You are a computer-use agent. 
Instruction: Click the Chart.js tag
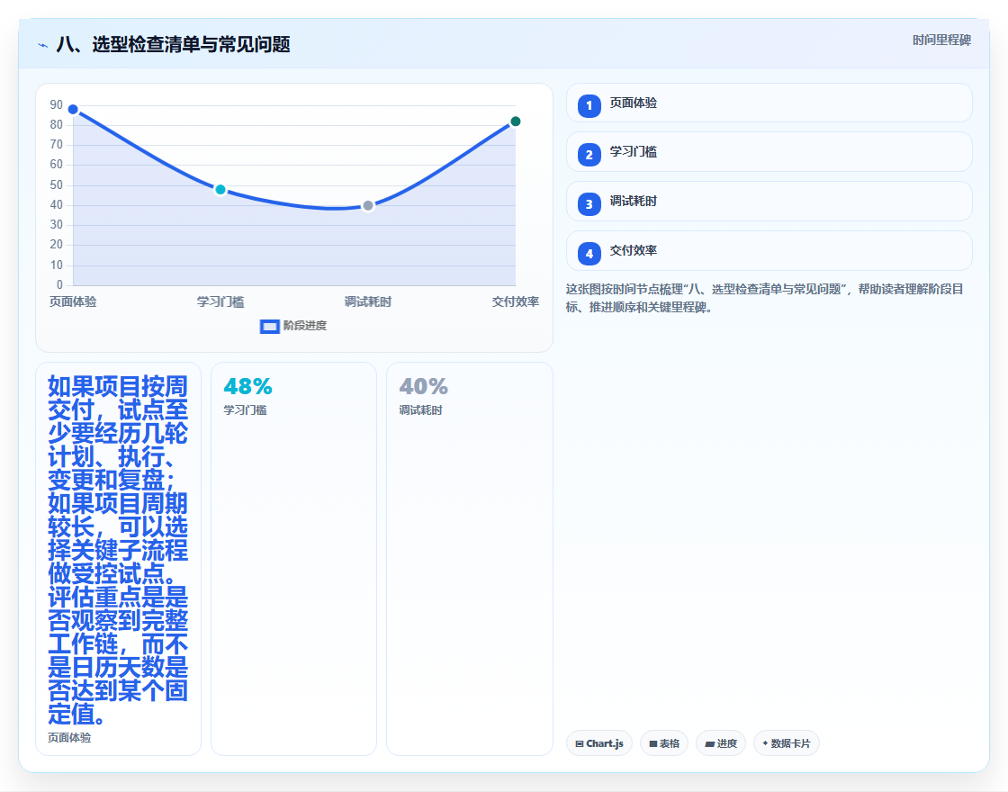click(x=599, y=743)
